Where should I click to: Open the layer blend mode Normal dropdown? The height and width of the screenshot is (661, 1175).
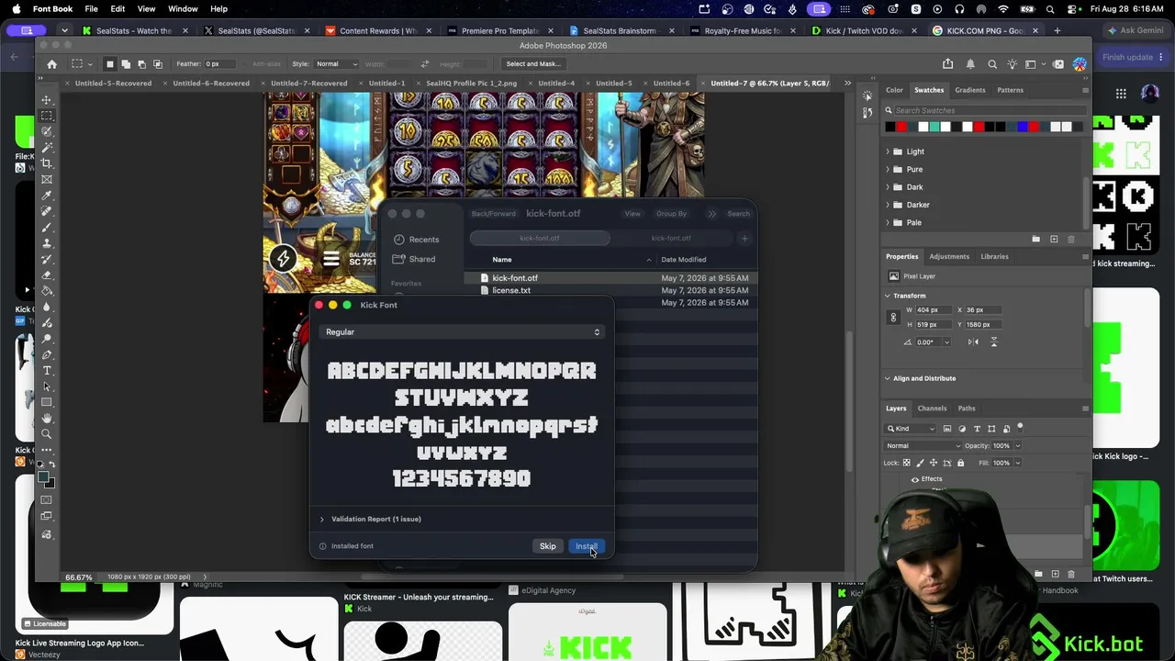tap(923, 446)
